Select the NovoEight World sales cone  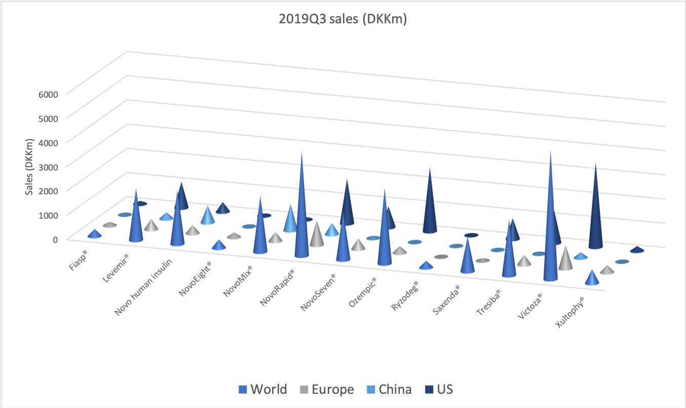(218, 245)
